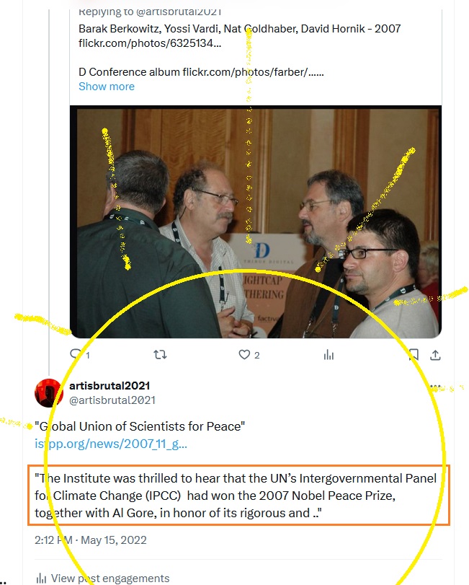This screenshot has width=469, height=585.
Task: Click the artisbrutal2021 display name
Action: [110, 386]
